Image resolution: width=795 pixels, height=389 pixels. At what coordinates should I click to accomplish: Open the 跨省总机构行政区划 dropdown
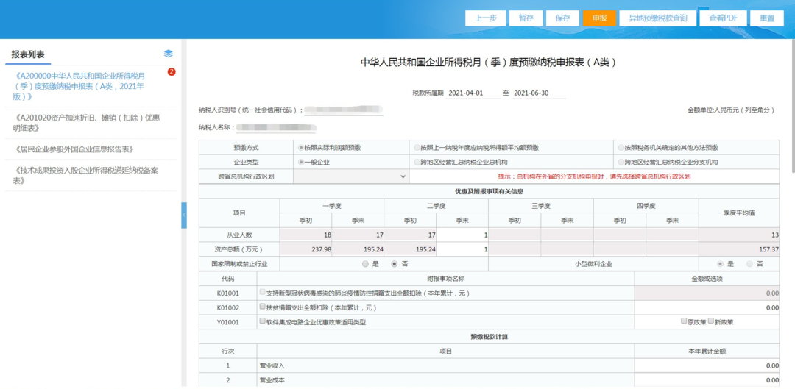pyautogui.click(x=350, y=176)
